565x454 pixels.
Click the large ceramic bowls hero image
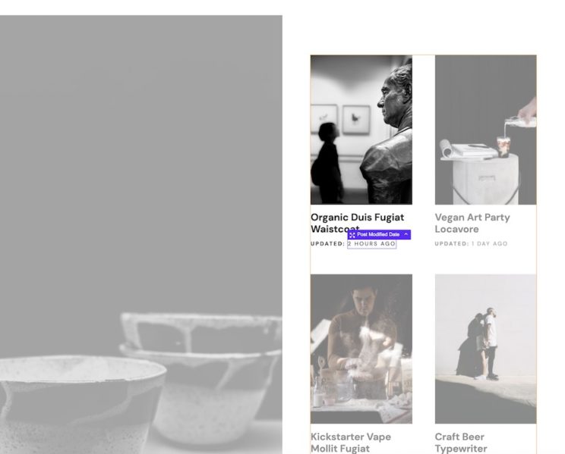coord(141,234)
